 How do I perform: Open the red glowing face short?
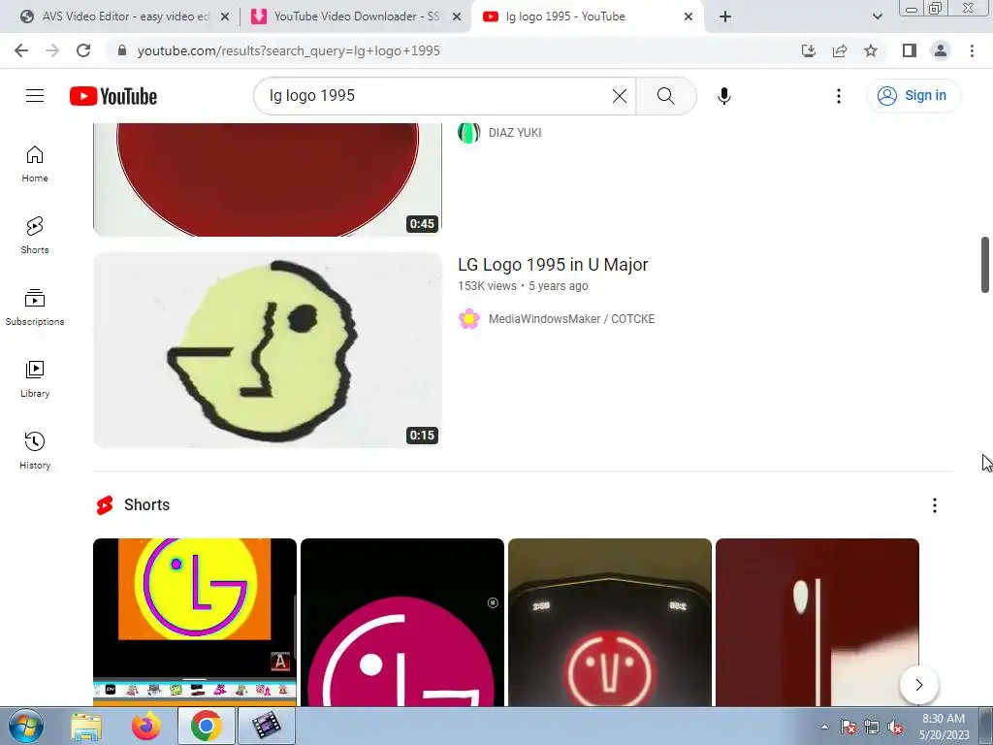pyautogui.click(x=610, y=622)
